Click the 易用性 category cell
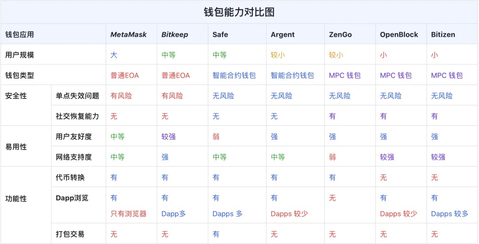Viewport: 479px width, 244px height. coord(16,147)
